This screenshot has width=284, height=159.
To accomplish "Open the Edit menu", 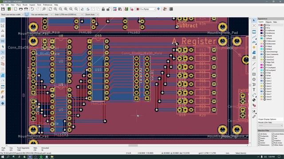I will (7, 5).
